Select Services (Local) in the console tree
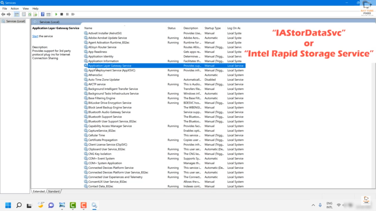376x211 pixels. (15, 21)
